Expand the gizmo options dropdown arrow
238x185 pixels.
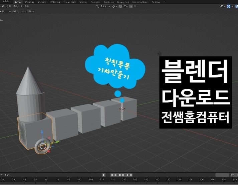(x=232, y=6)
